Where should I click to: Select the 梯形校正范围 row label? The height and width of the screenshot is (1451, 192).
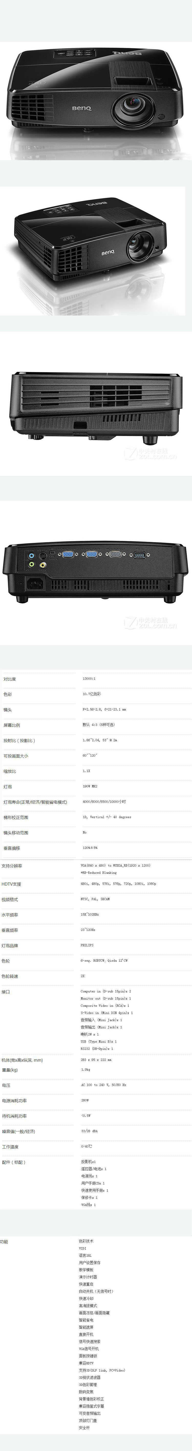[x=16, y=817]
